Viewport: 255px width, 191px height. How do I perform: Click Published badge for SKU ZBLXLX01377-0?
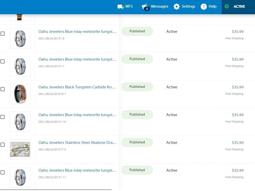tap(137, 142)
